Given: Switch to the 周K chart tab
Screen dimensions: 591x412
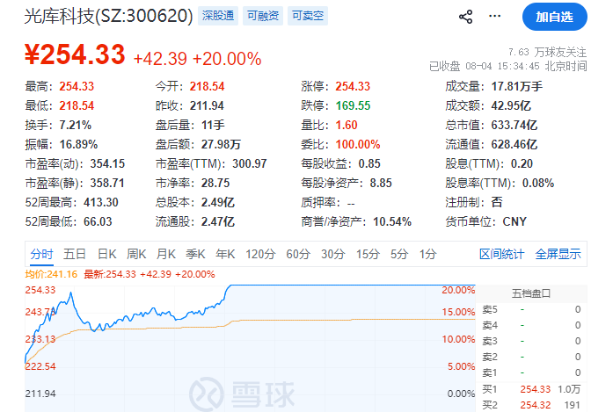Looking at the screenshot, I should tap(136, 254).
